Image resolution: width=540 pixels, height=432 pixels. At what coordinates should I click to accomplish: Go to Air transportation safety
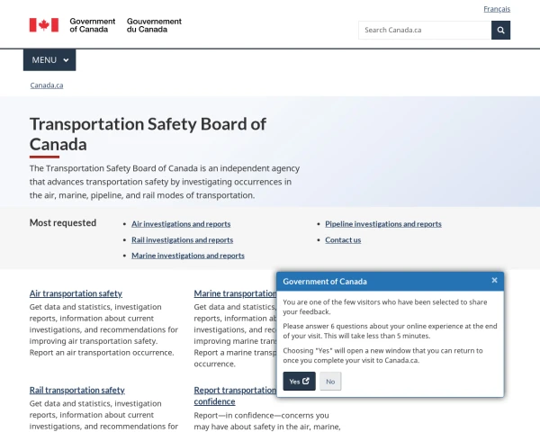click(76, 293)
